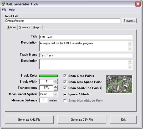143x129 pixels.
Task: Click the up arrow of Title Description scrollbar
Action: pos(130,44)
